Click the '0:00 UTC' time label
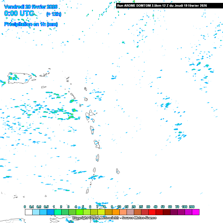The height and width of the screenshot is (223, 223). 19,13
